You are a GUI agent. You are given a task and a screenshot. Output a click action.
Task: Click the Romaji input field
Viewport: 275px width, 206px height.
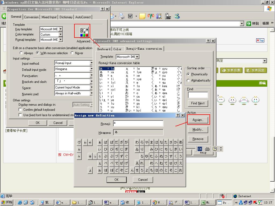(x=138, y=123)
